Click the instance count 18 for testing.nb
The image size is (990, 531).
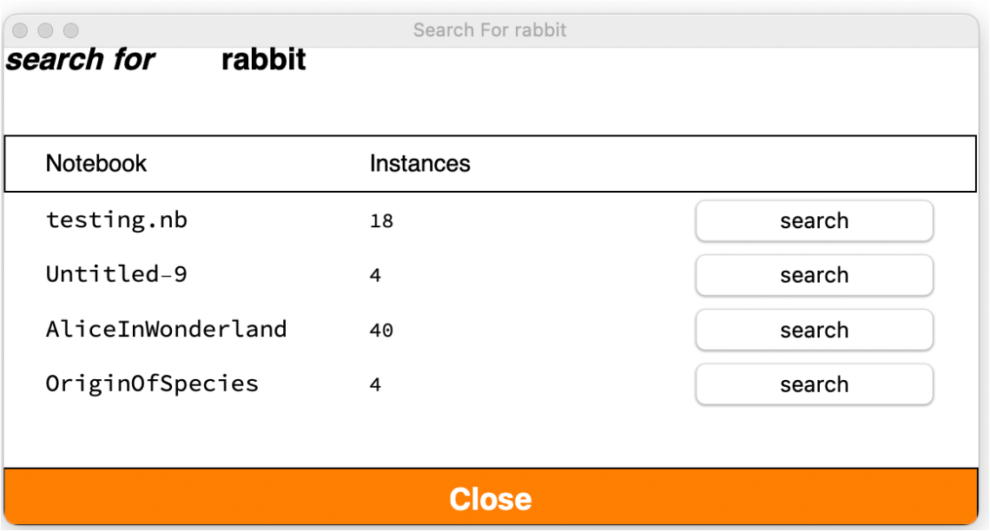point(381,221)
